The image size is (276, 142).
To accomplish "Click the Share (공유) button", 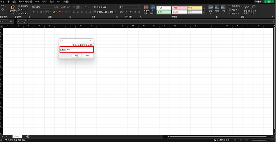I will point(269,1).
